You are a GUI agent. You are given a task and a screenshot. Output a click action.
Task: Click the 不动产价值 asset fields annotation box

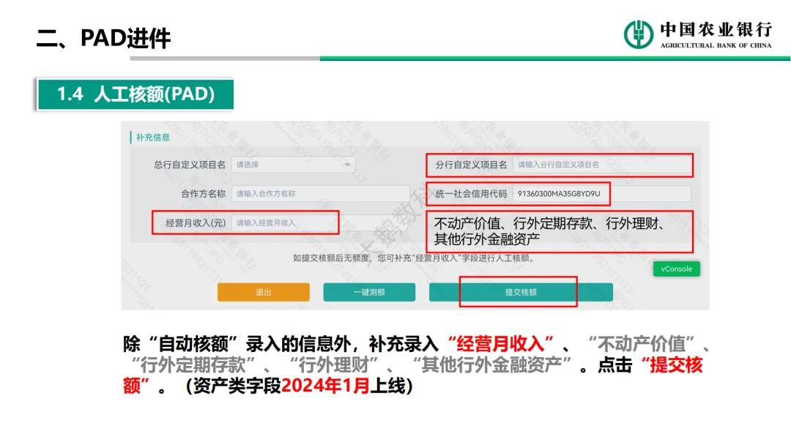click(560, 231)
